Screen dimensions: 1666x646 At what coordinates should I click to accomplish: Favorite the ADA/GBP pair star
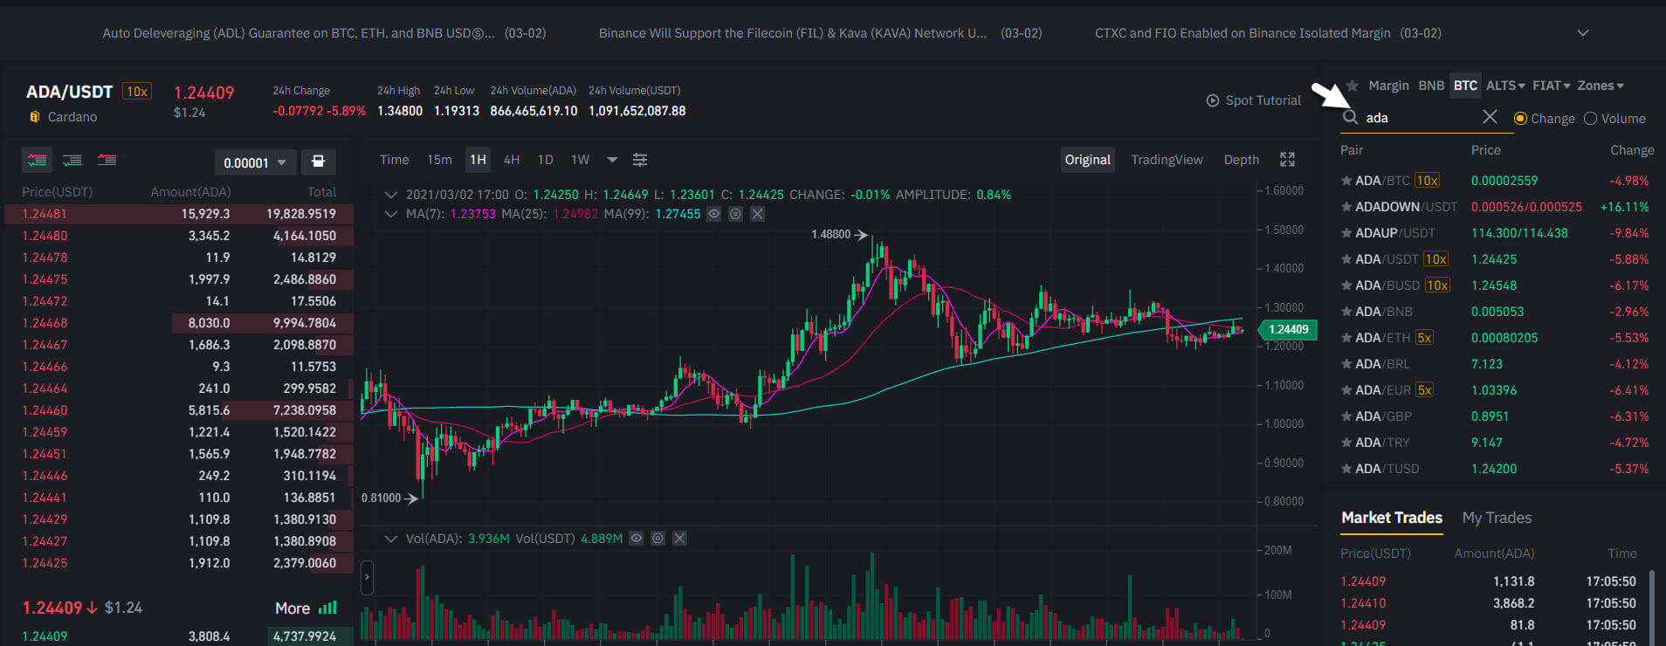(x=1346, y=416)
